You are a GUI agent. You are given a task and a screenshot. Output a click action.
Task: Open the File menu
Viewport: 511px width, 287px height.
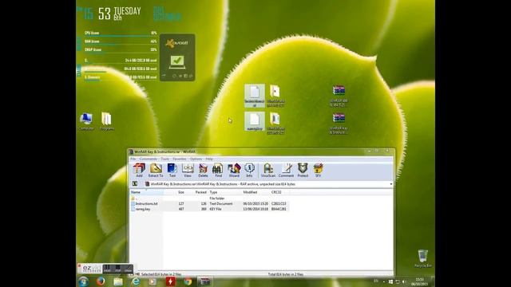[133, 159]
